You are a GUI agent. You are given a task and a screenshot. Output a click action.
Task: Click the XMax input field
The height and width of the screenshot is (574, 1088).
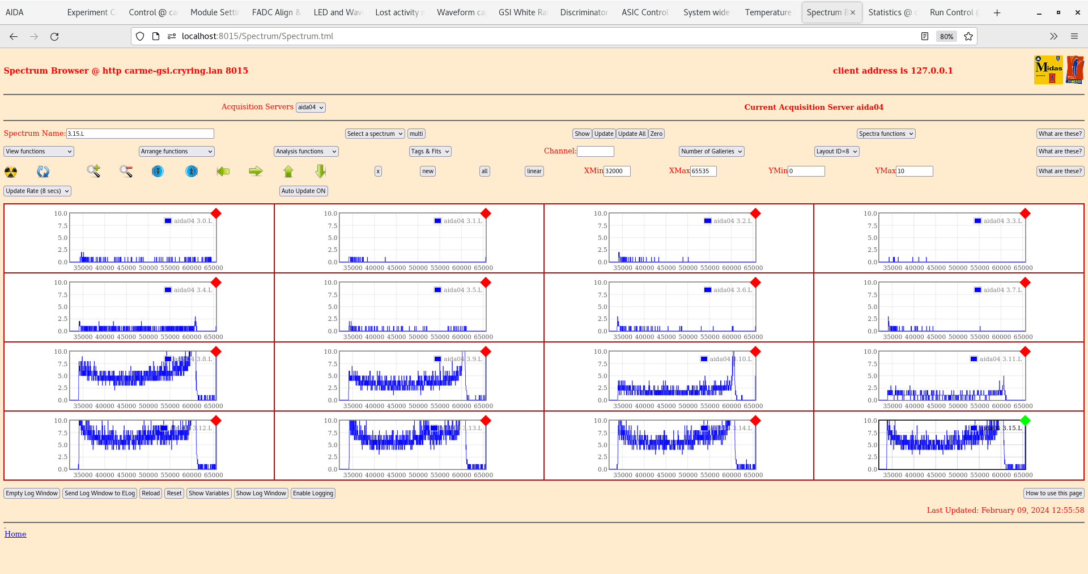[703, 172]
